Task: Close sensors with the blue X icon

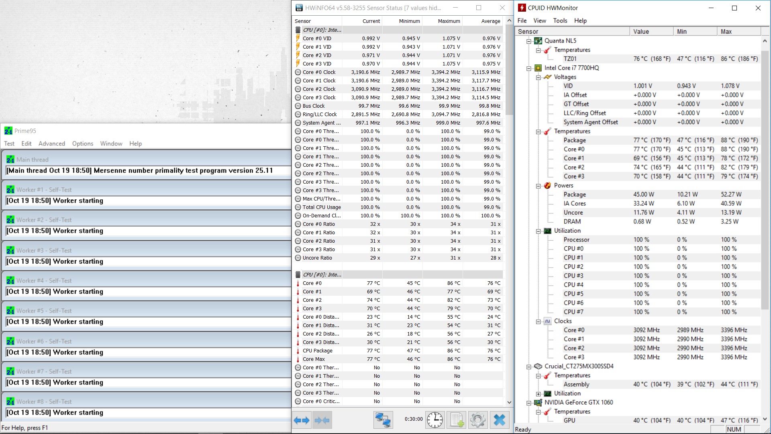Action: coord(500,420)
